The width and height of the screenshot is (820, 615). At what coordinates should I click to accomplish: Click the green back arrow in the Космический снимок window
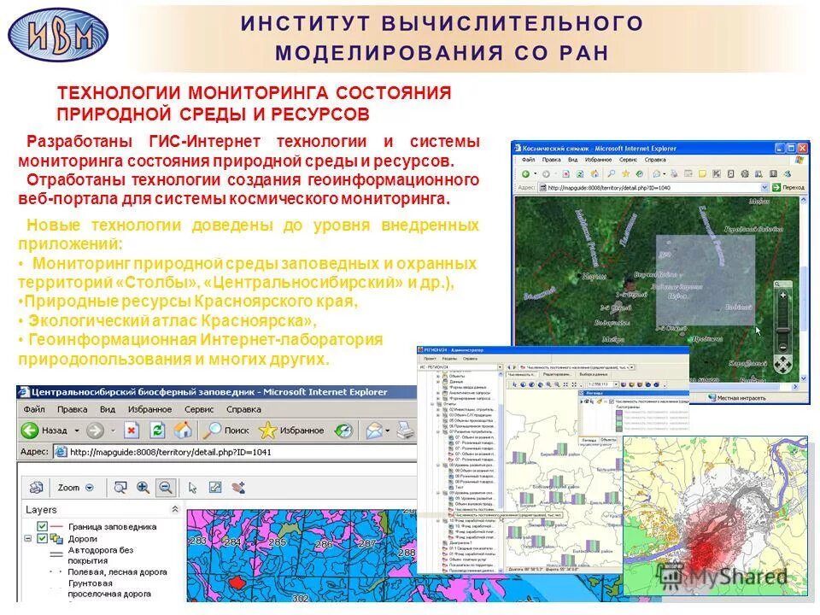pyautogui.click(x=525, y=173)
